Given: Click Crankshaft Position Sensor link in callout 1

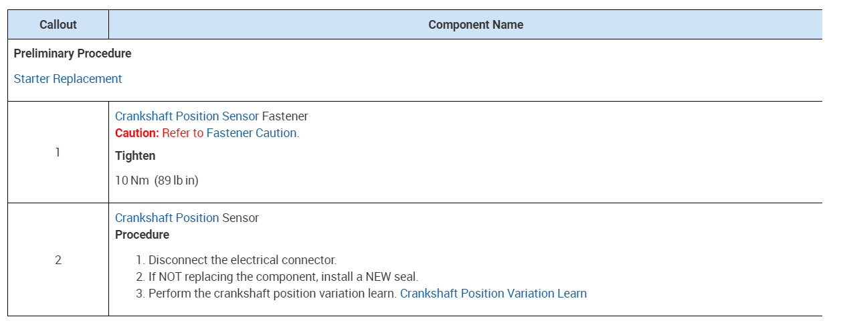Looking at the screenshot, I should [187, 116].
